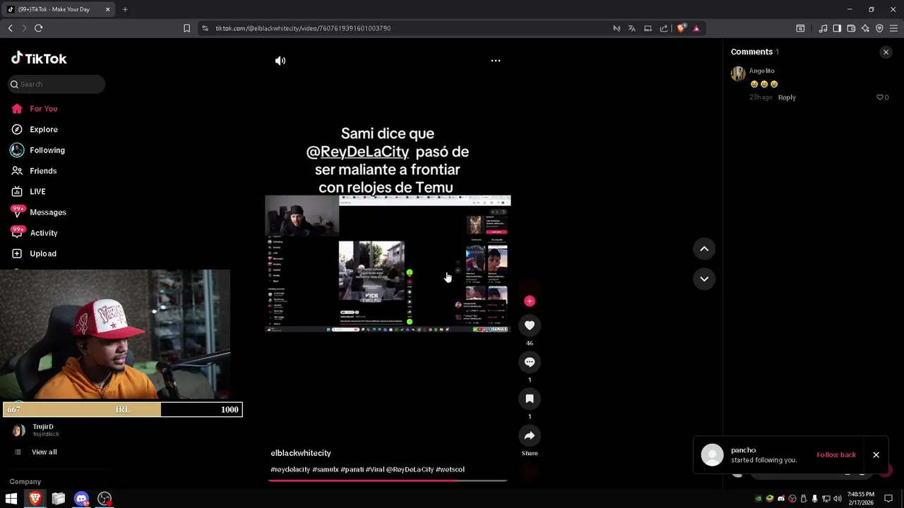The image size is (904, 508).
Task: Toggle the browser sidebar panel
Action: pos(837,28)
